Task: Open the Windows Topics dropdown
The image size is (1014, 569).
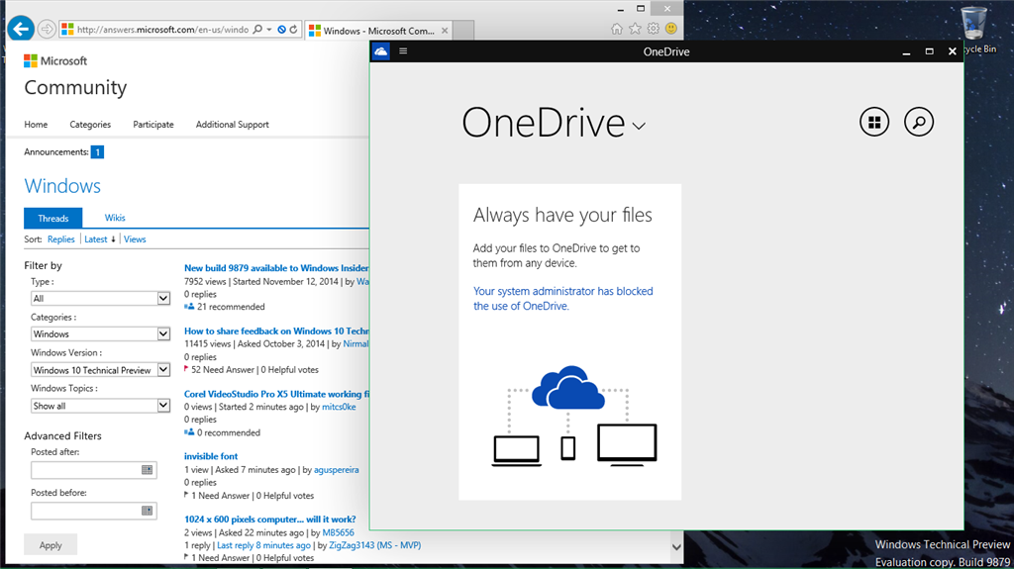Action: [163, 406]
